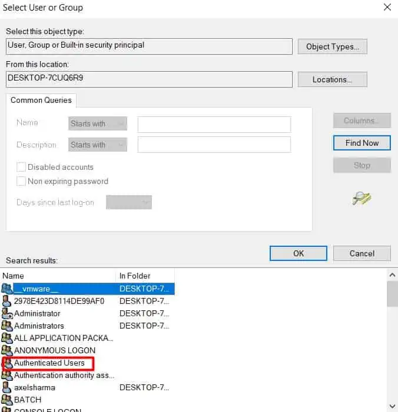This screenshot has width=398, height=412.
Task: Confirm selection with the OK button
Action: point(298,253)
